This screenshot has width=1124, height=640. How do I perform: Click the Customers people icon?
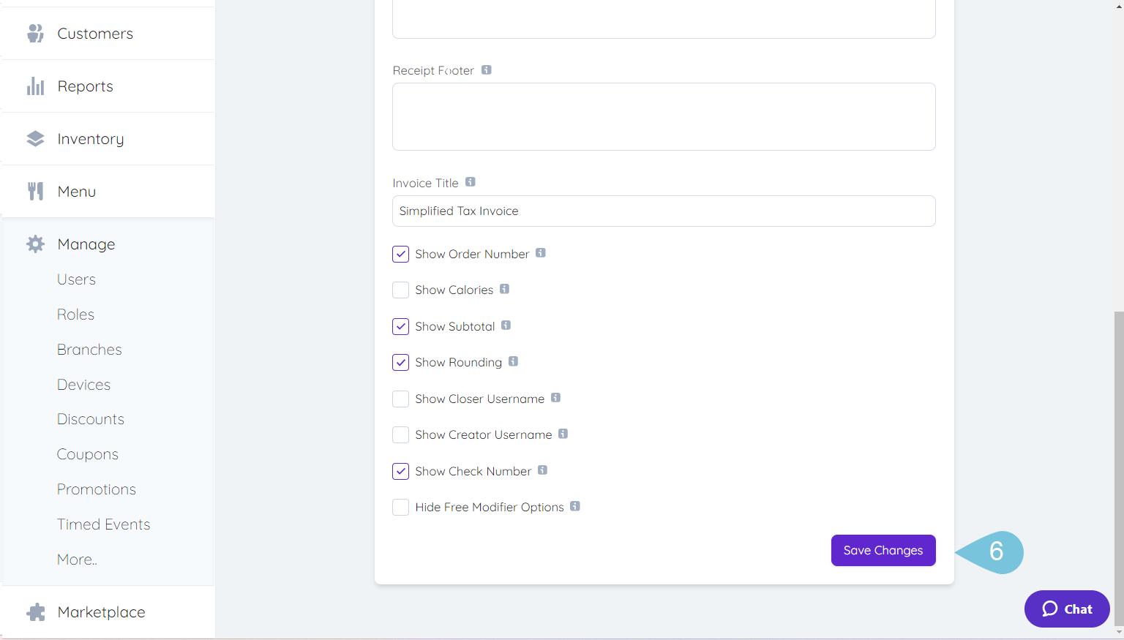[34, 33]
